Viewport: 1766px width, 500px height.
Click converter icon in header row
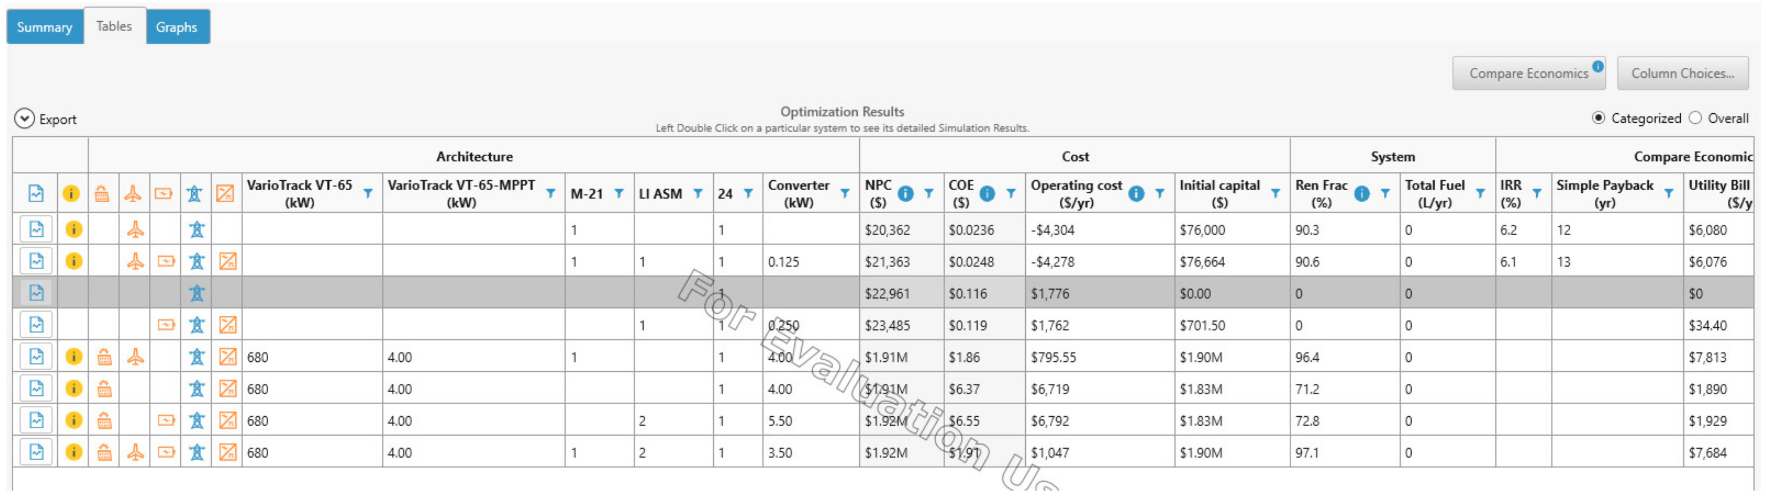click(225, 194)
